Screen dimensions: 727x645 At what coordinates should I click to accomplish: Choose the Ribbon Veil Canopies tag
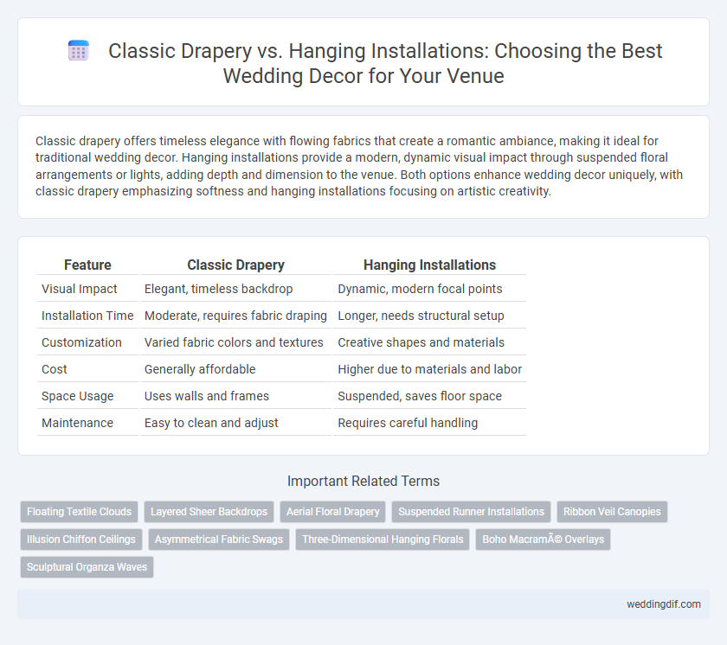(x=612, y=512)
